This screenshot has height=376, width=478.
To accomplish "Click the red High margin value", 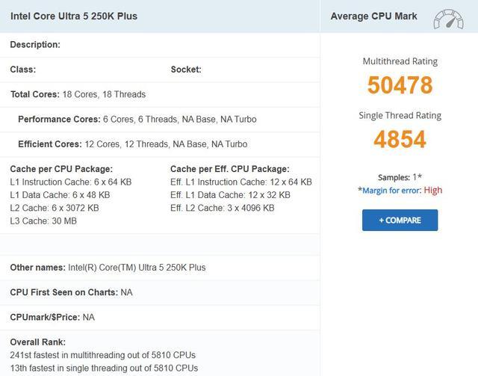I will coord(433,191).
